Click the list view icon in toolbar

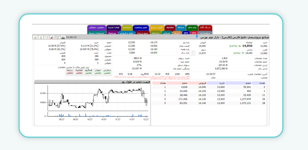coord(57,37)
